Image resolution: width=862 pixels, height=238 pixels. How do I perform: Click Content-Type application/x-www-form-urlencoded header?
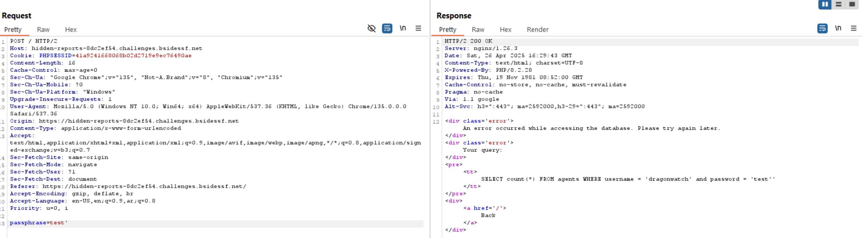pos(96,128)
